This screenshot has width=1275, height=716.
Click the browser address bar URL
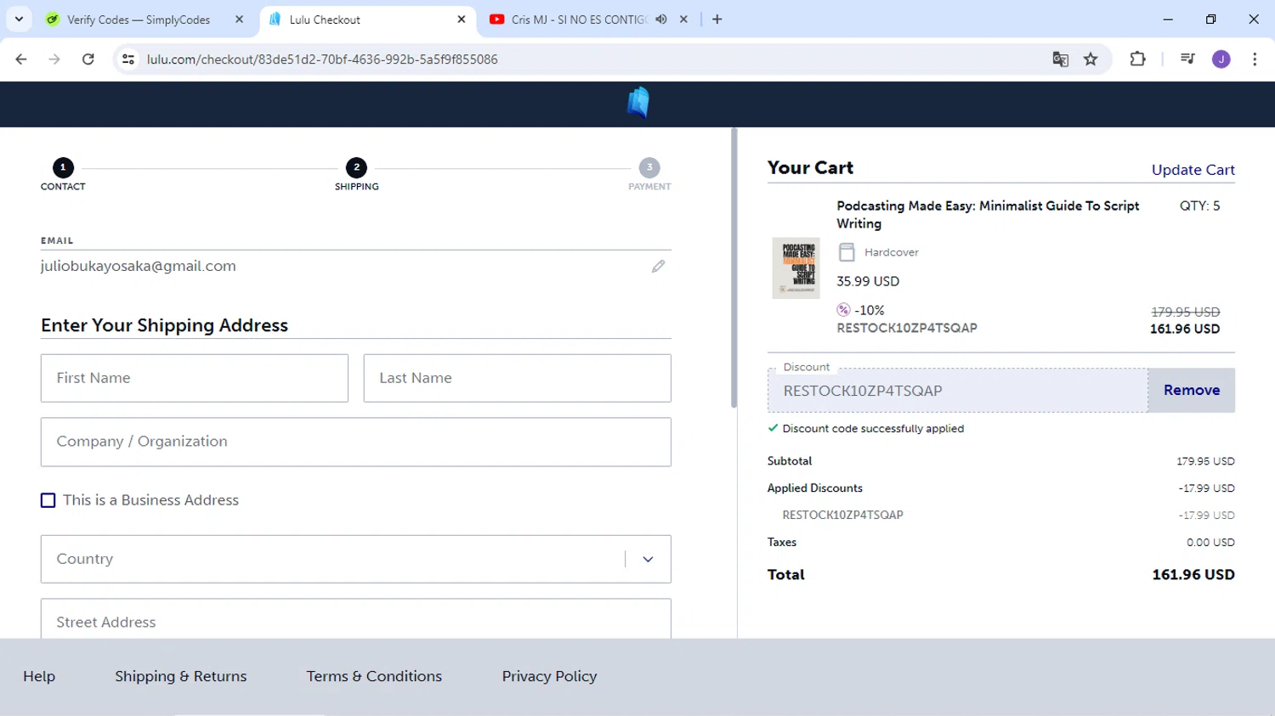[x=322, y=59]
